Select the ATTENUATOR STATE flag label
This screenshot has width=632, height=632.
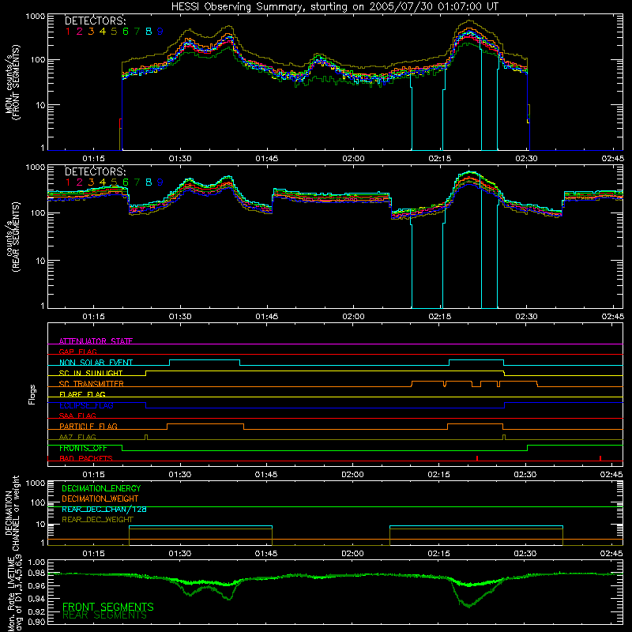tap(96, 341)
